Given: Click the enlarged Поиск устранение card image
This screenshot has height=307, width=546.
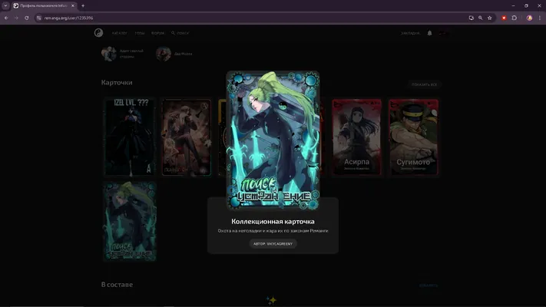Looking at the screenshot, I should pyautogui.click(x=273, y=140).
